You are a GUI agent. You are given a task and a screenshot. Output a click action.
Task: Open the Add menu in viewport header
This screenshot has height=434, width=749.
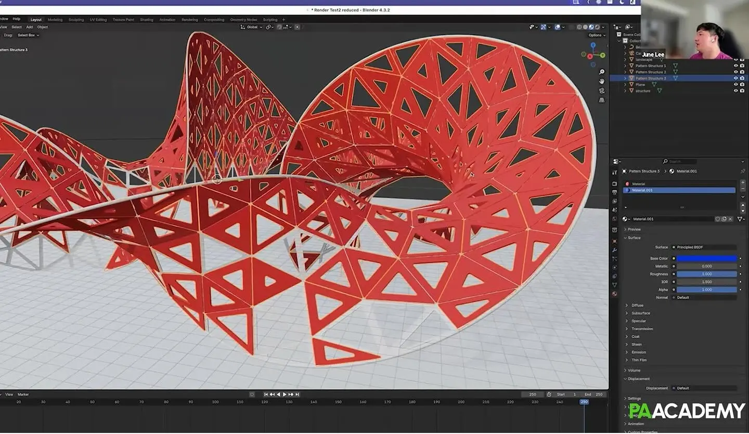(x=30, y=27)
